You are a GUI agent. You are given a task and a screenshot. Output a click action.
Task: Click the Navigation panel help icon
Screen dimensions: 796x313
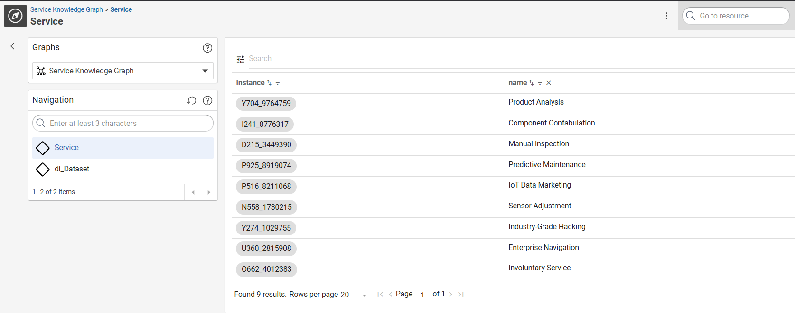click(x=207, y=100)
